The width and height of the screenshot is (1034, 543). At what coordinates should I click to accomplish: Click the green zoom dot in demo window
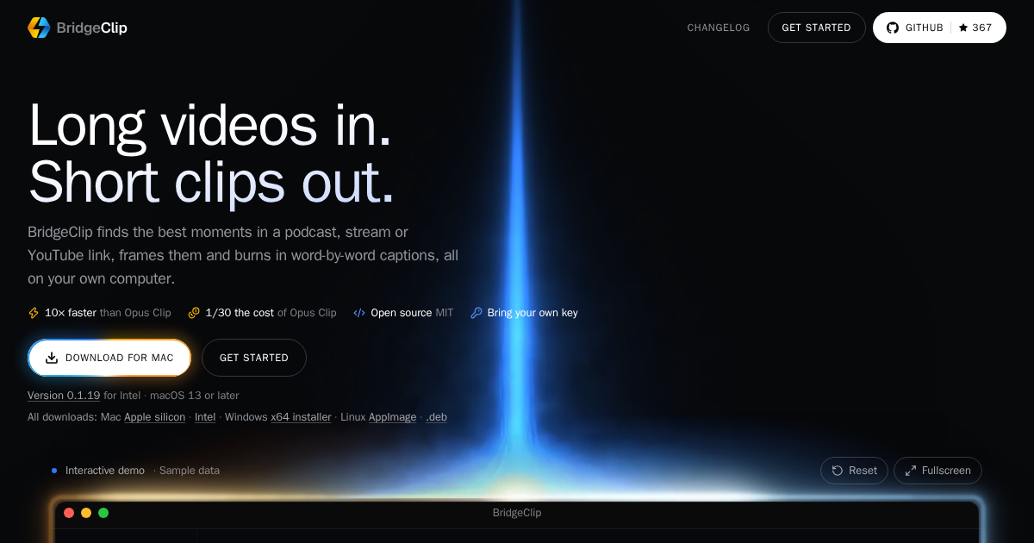click(x=103, y=513)
